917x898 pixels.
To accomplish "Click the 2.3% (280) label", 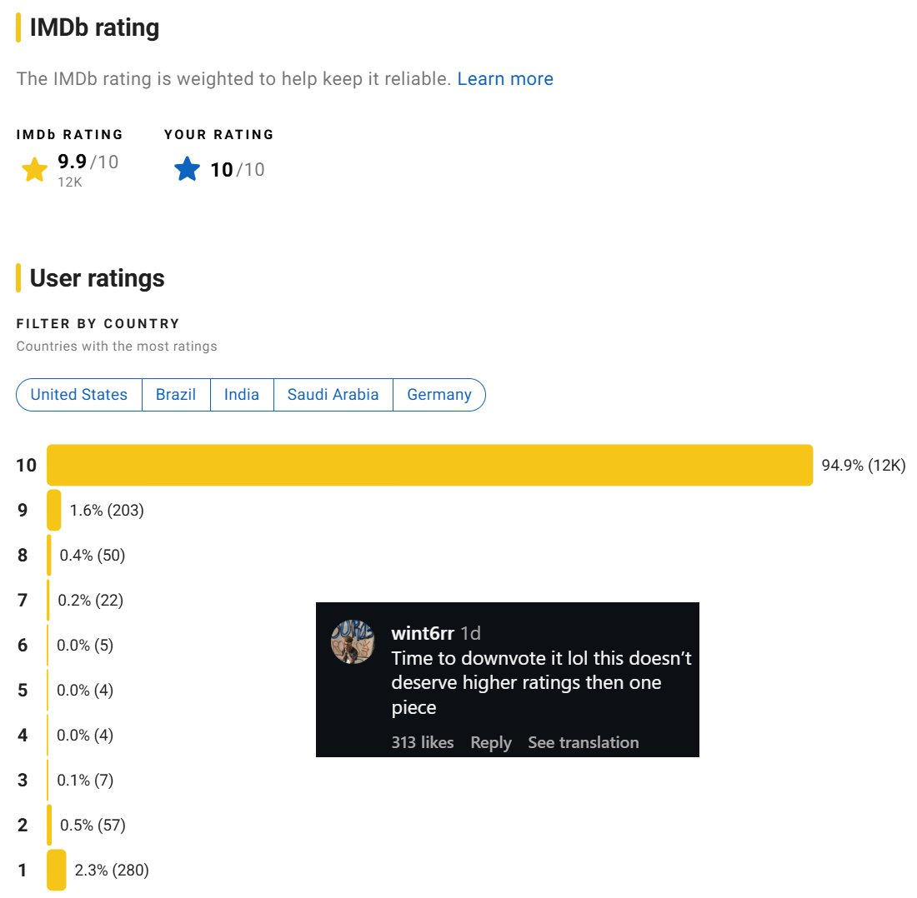I will (x=112, y=870).
